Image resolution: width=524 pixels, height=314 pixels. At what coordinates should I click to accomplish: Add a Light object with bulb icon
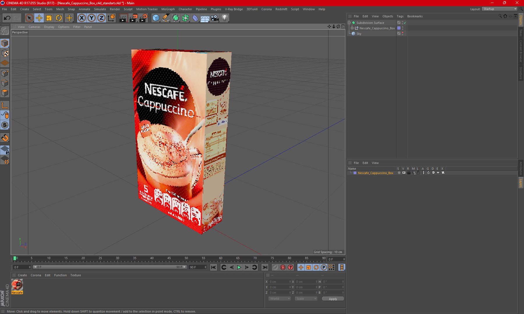pyautogui.click(x=225, y=18)
